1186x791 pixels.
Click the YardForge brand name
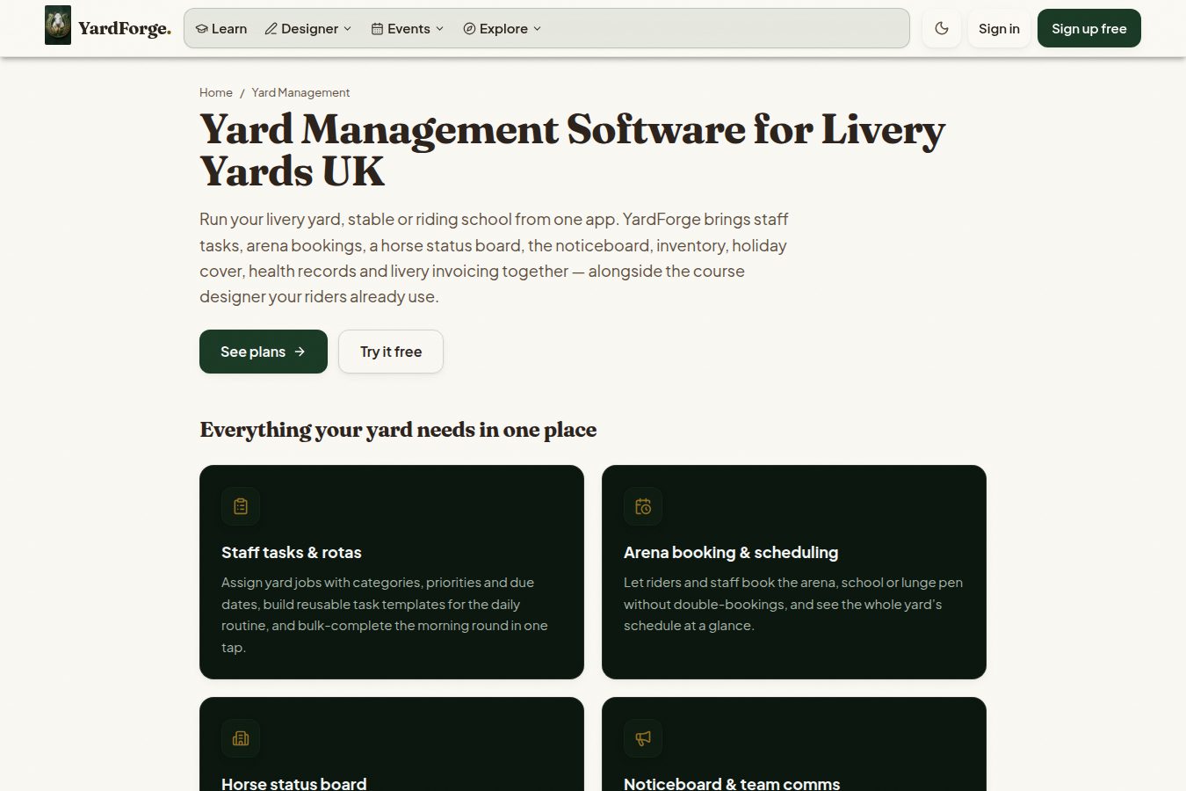coord(125,28)
